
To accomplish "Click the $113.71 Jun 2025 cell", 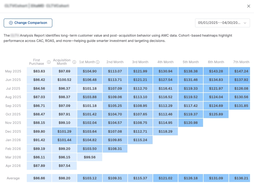I will coord(115,80).
